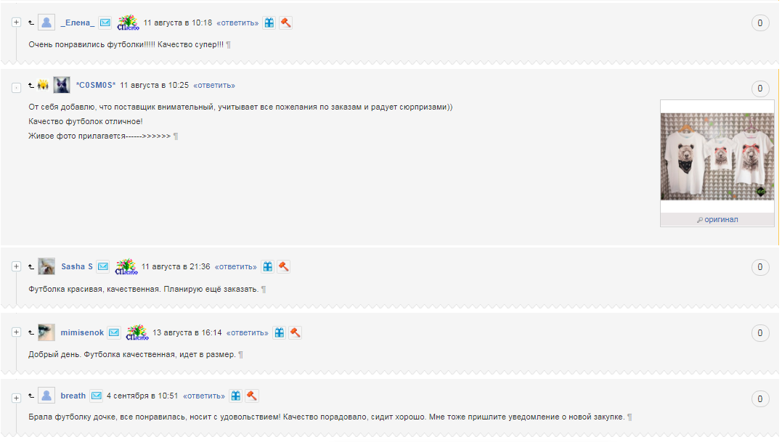This screenshot has height=442, width=782.
Task: Expand mimisenok comment with plus box
Action: coord(17,332)
